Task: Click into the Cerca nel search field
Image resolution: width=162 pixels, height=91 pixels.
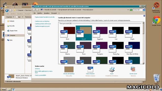Action: (x=138, y=10)
